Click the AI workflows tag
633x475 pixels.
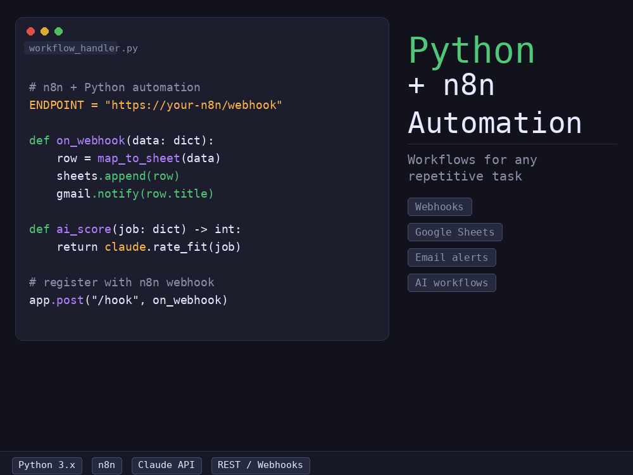[452, 282]
